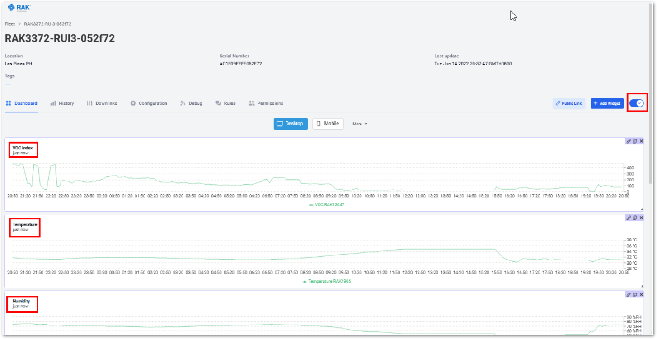Go back to Fleet via breadcrumb
The image size is (657, 339).
point(10,24)
